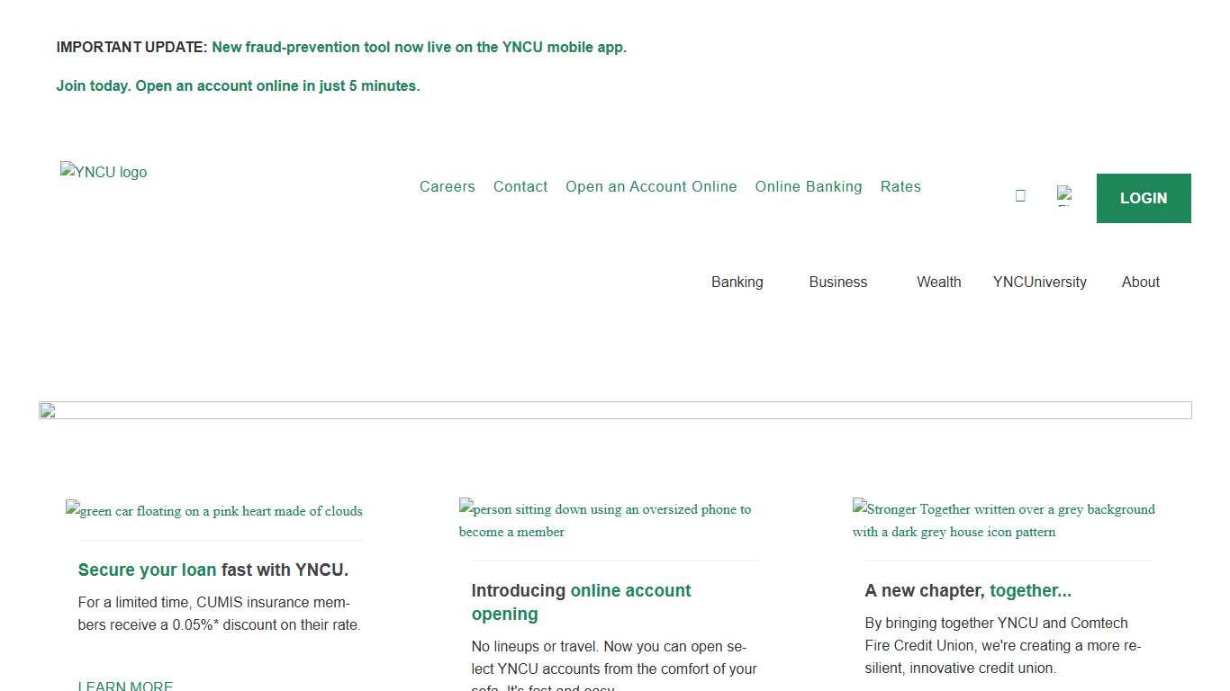Click the small square icon beside Rates

coord(1020,195)
